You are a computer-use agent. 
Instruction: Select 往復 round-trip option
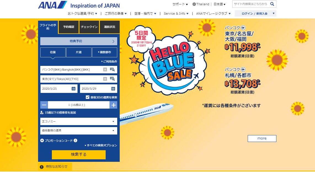53,52
